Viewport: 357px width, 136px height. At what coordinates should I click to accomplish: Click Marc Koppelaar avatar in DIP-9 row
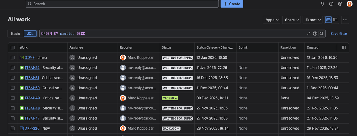coord(123,58)
